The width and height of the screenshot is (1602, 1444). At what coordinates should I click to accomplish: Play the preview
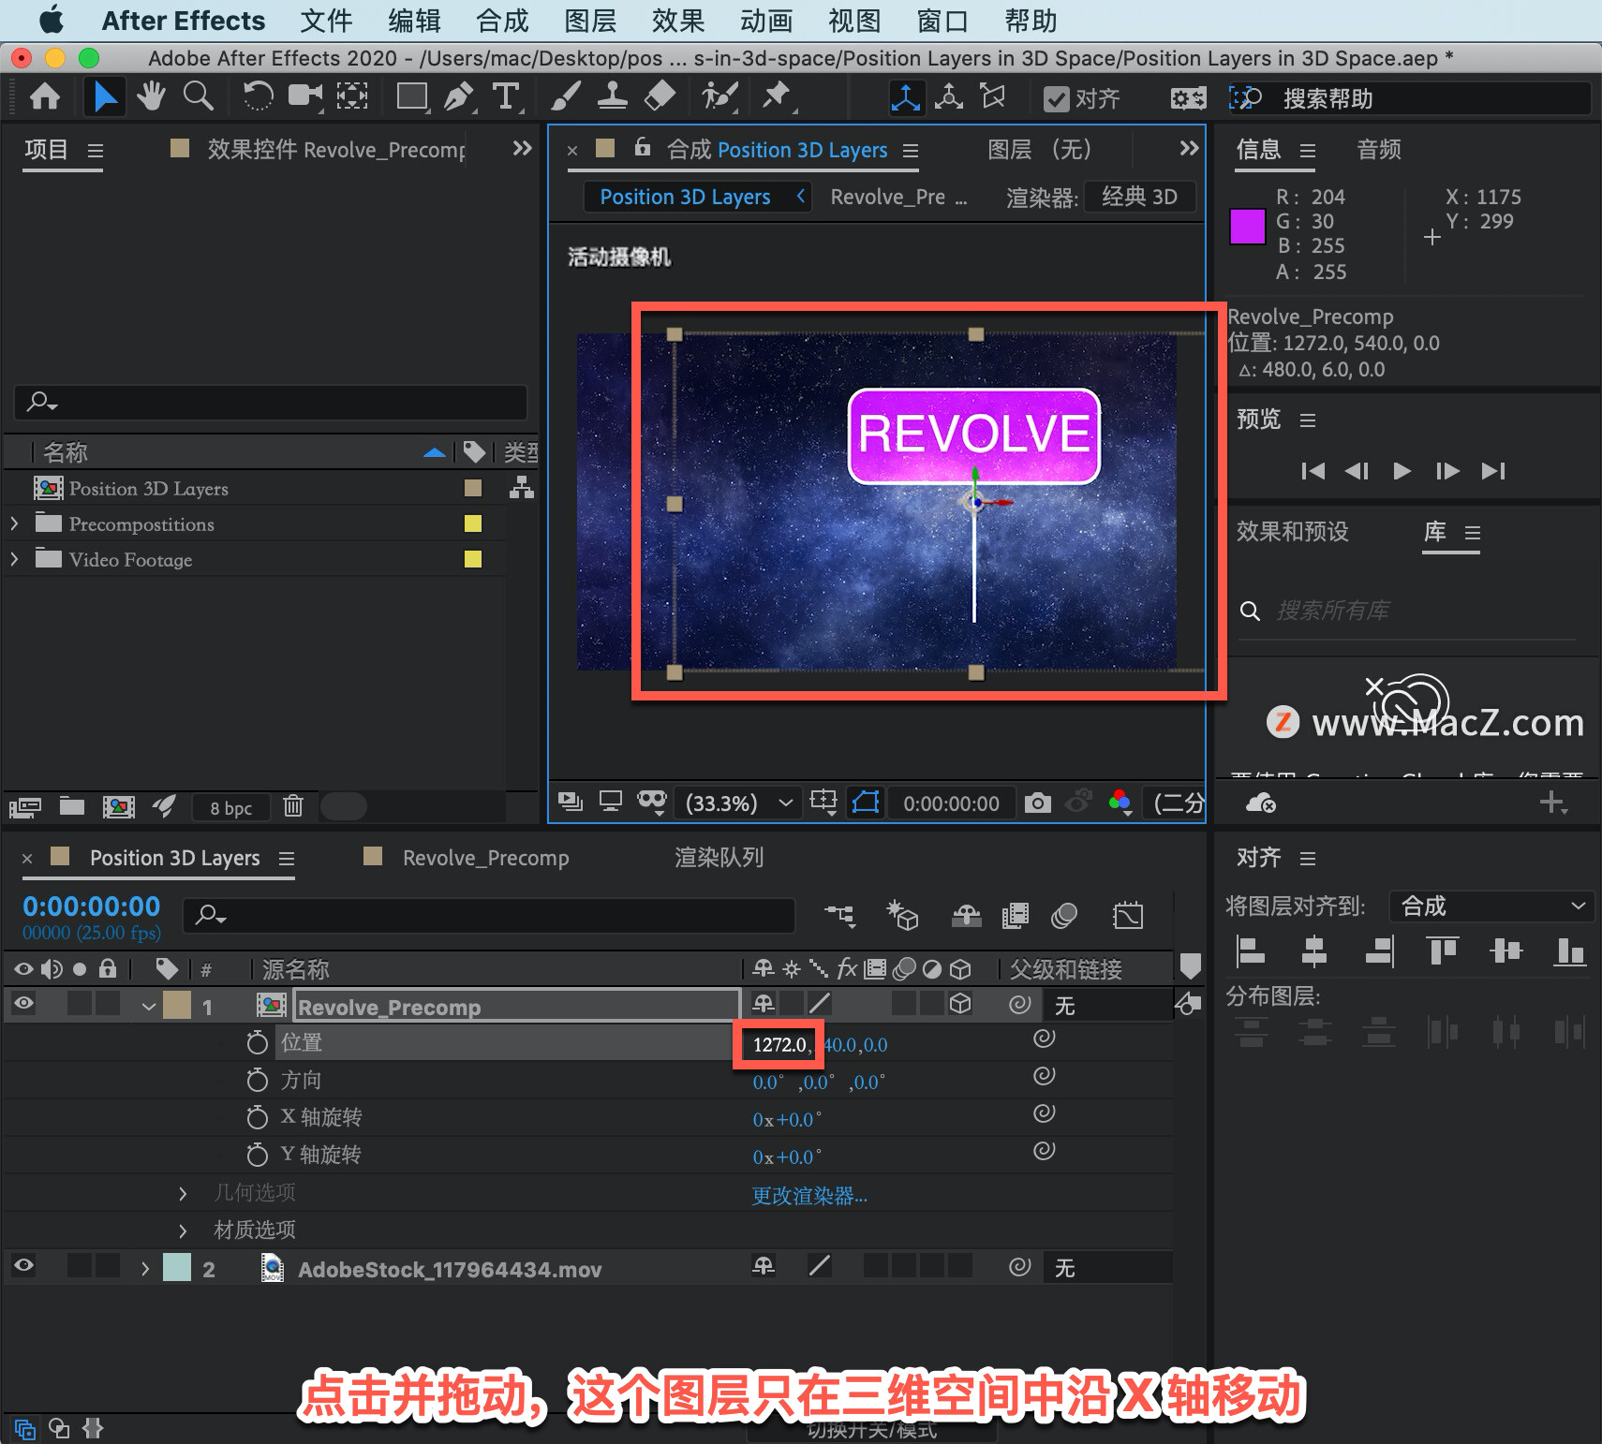click(1402, 471)
